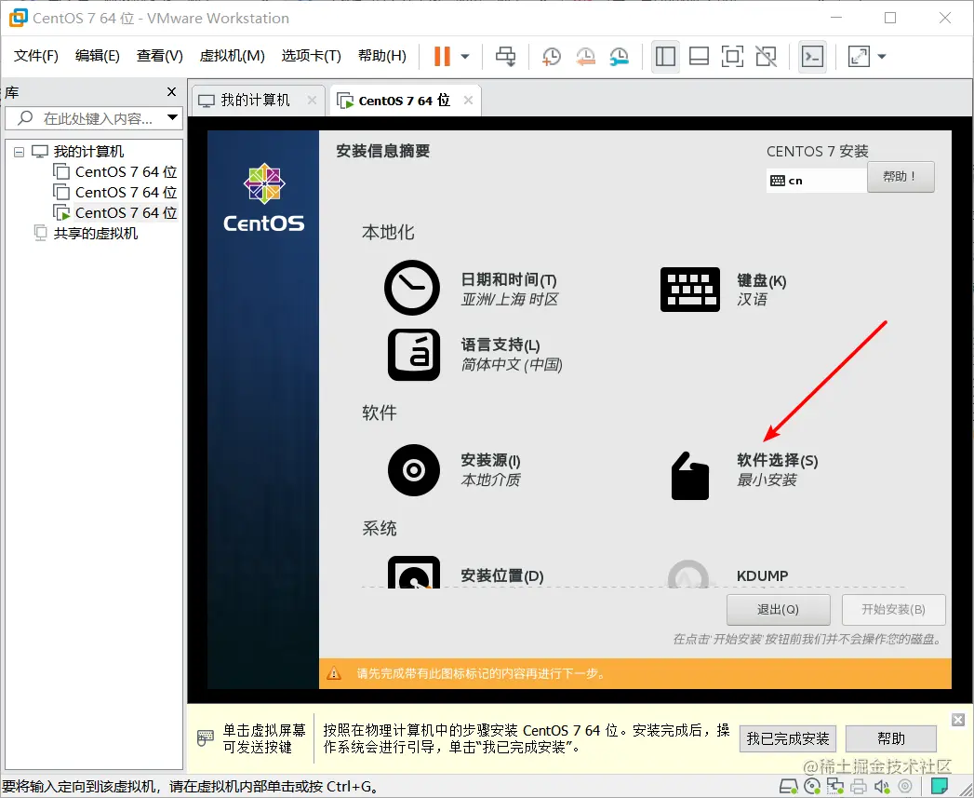Select 共享的虚拟机 in the library

coord(95,233)
